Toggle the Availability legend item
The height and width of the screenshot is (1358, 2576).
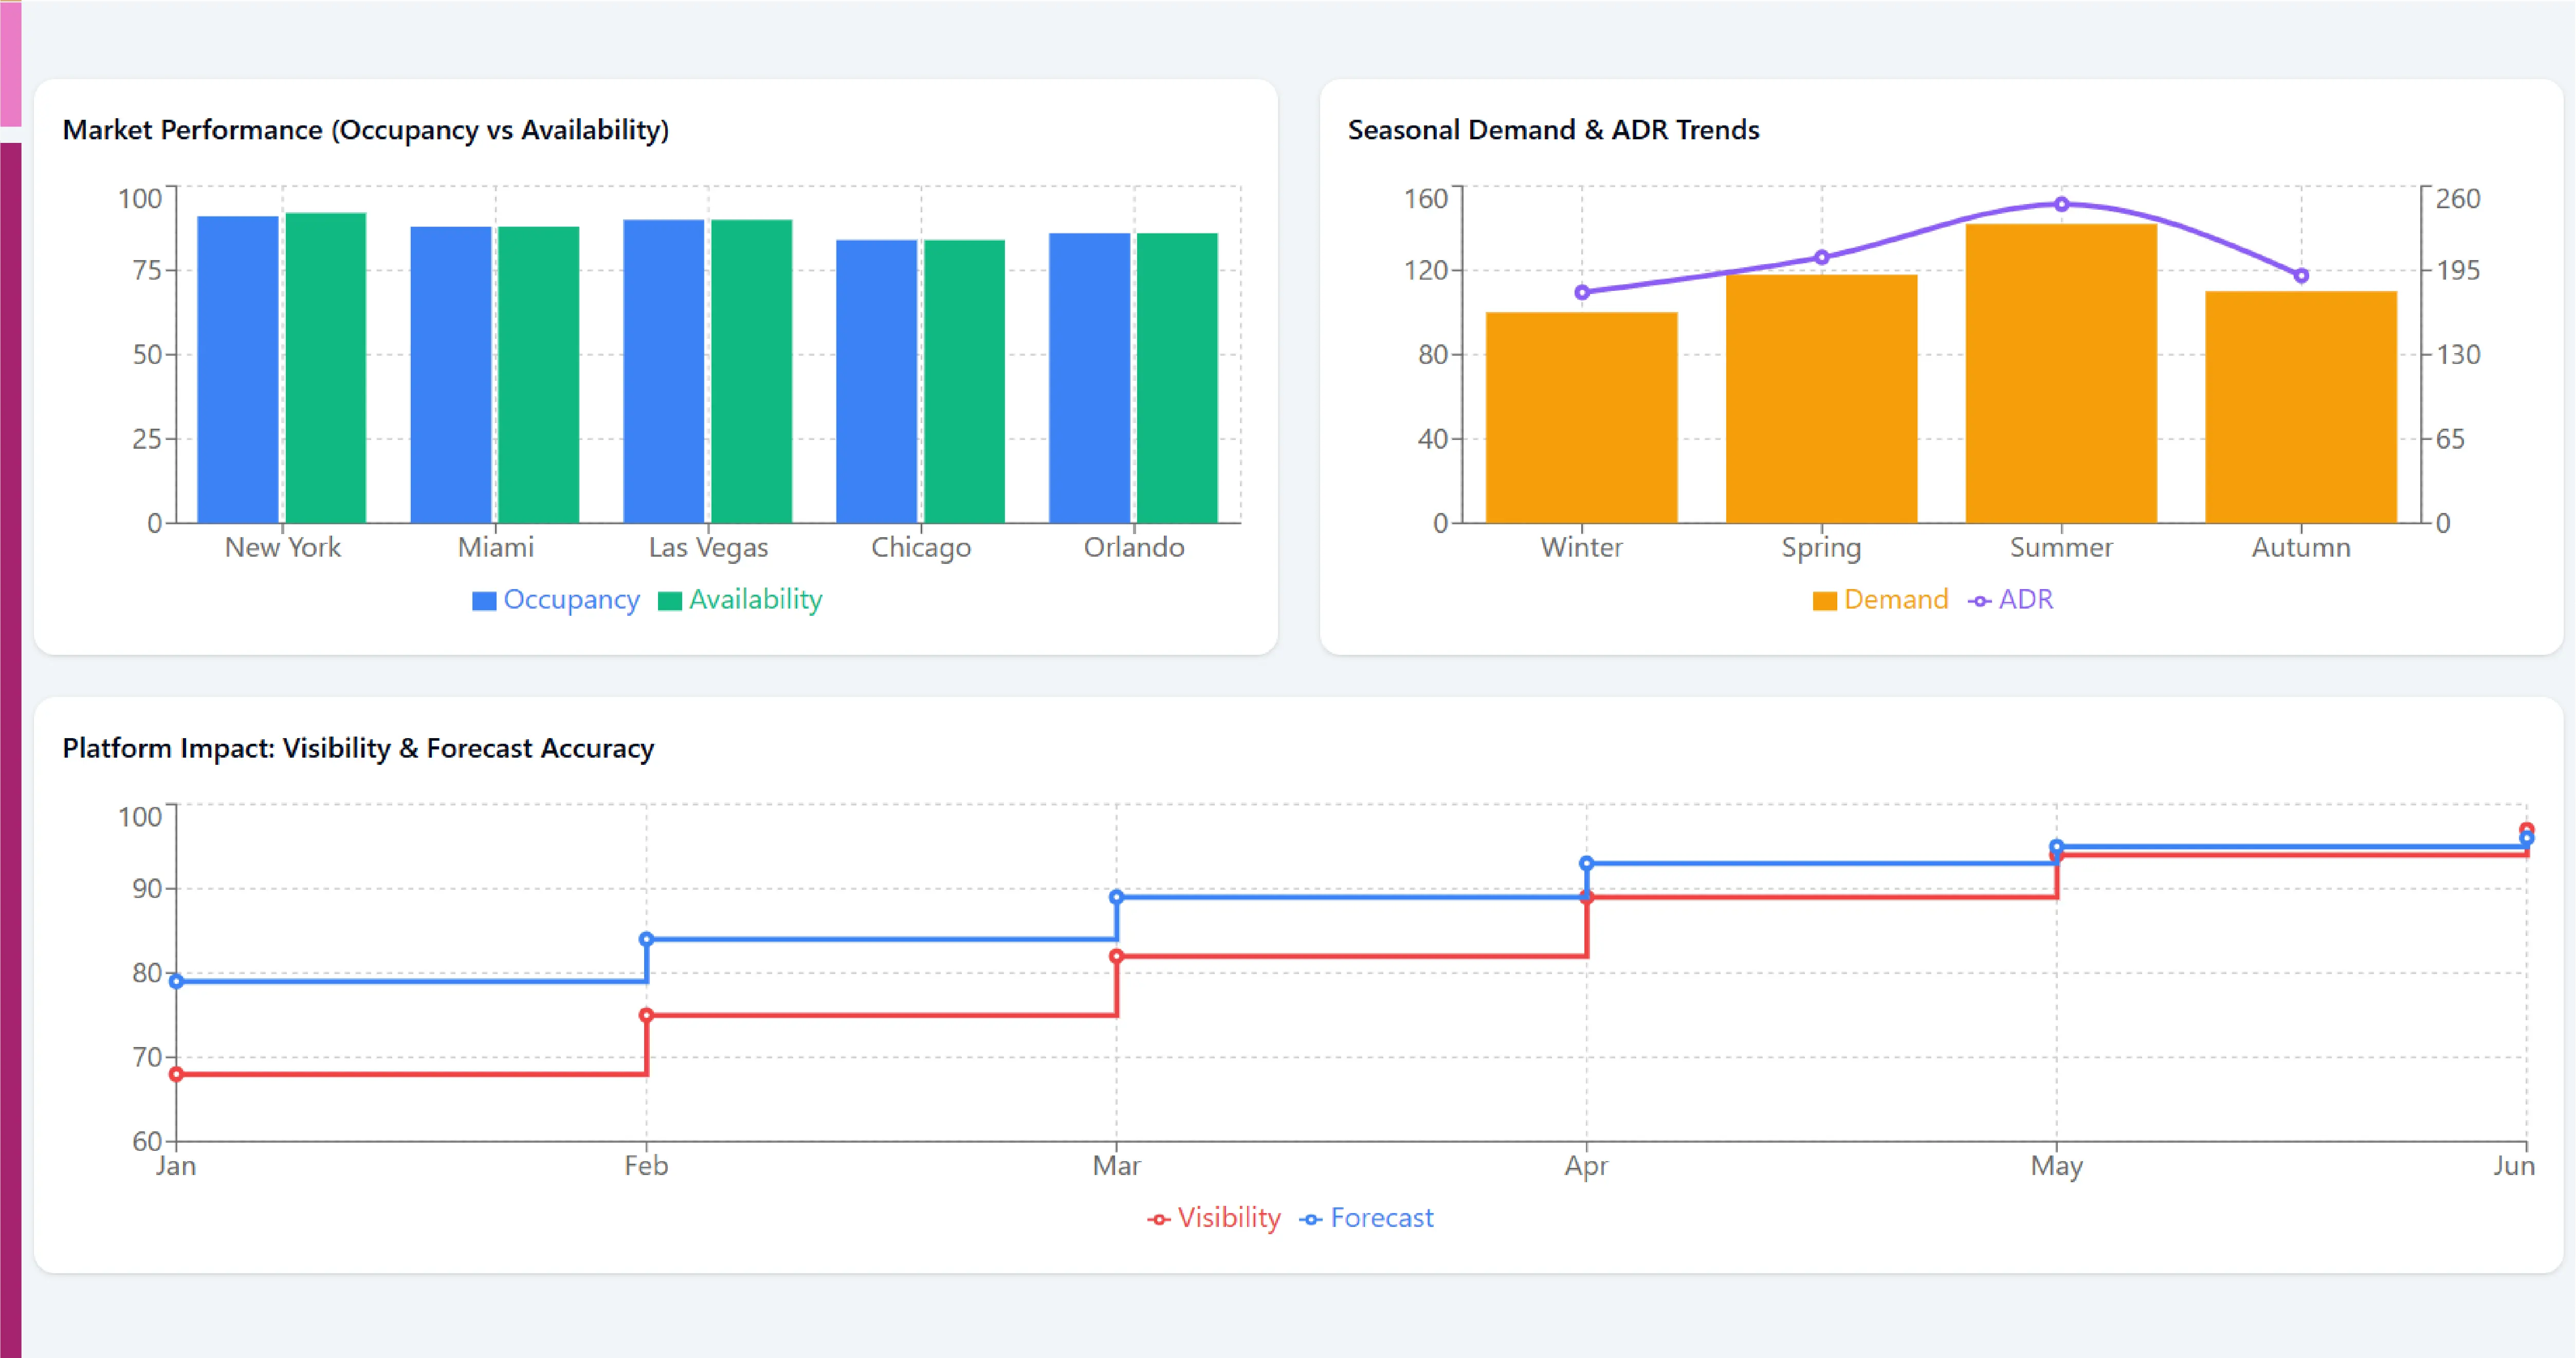[740, 600]
